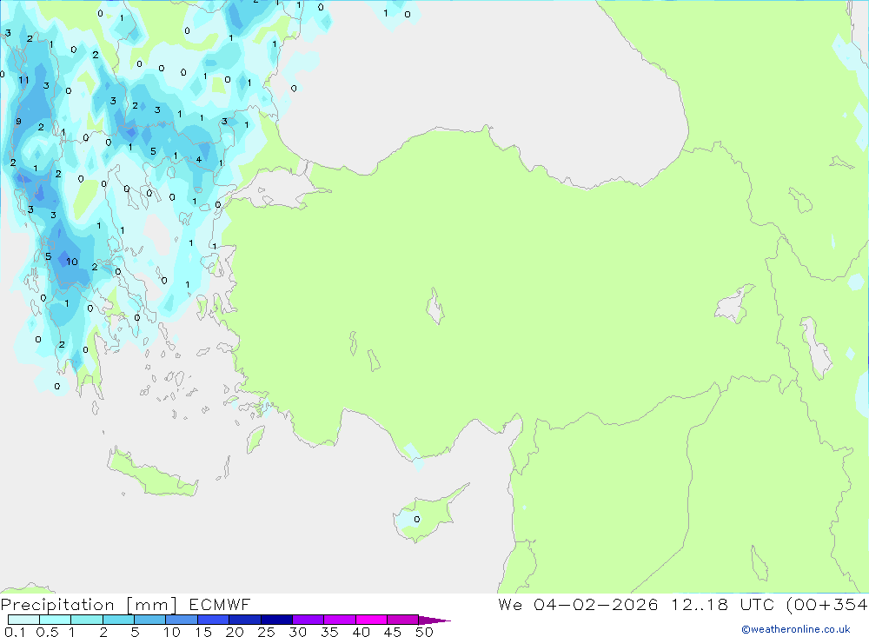
Task: Click the '0.1' legend scale label
Action: click(15, 632)
